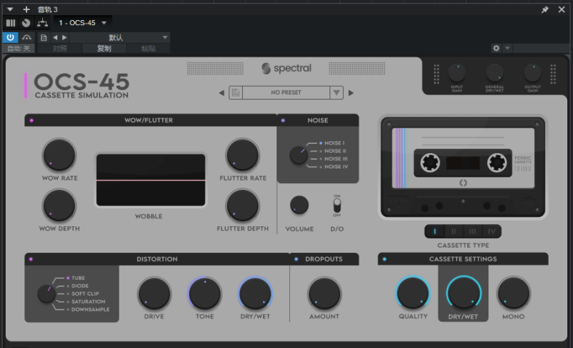Image resolution: width=573 pixels, height=348 pixels.
Task: Toggle the WOW/FLUTTER section enable dot
Action: 32,120
